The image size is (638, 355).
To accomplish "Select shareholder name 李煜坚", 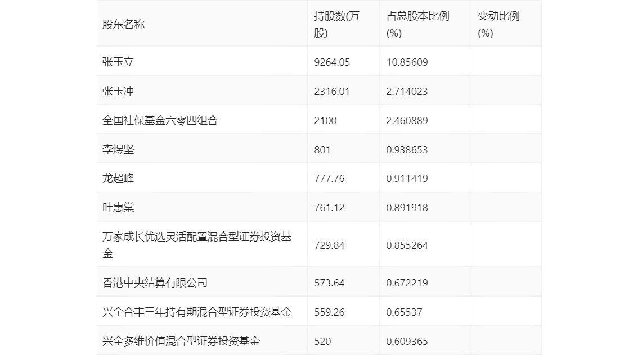I will pos(118,150).
